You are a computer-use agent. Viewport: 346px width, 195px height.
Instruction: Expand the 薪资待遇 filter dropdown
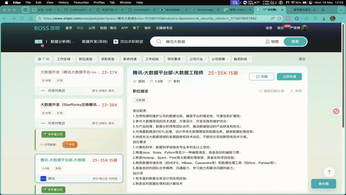click(x=131, y=59)
